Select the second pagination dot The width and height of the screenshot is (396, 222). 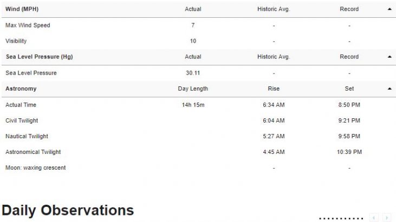click(324, 218)
